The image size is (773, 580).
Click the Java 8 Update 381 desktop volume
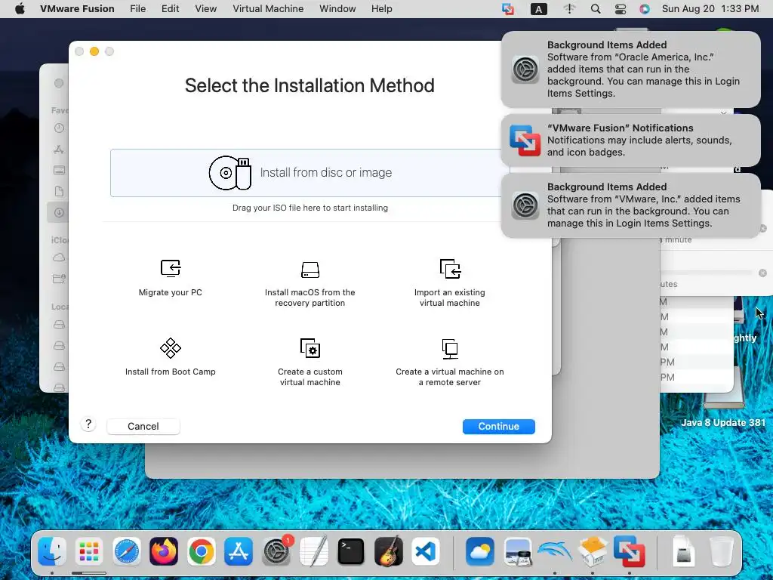723,423
